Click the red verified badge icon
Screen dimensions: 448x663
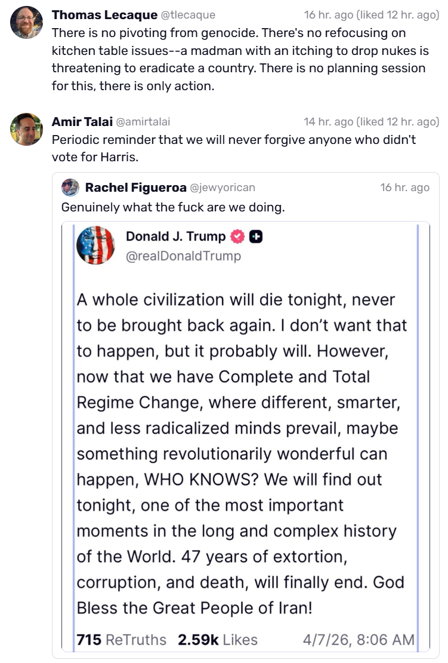point(237,237)
